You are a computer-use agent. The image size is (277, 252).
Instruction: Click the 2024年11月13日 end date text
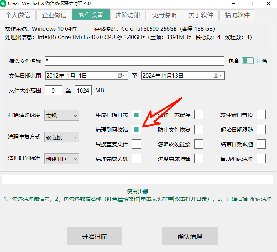pos(163,76)
